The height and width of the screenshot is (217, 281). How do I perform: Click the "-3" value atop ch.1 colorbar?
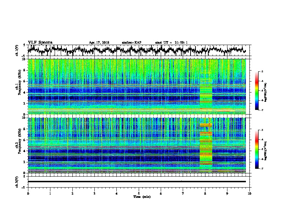click(262, 71)
